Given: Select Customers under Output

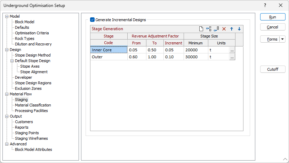Looking at the screenshot, I should (24, 122).
